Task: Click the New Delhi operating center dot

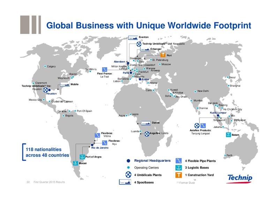Action: 195,91
